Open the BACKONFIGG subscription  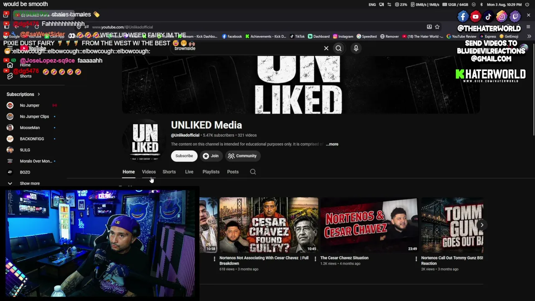coord(32,139)
